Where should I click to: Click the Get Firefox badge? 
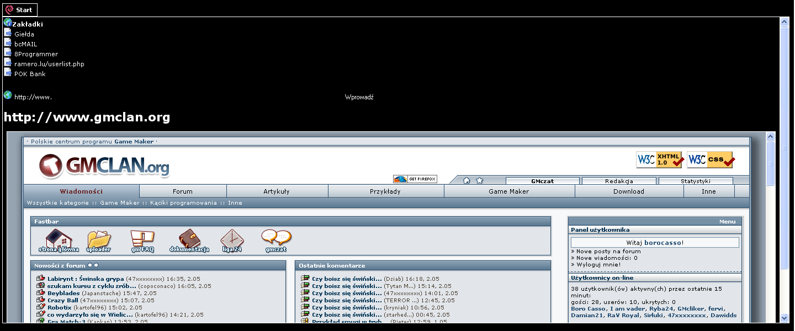(415, 179)
